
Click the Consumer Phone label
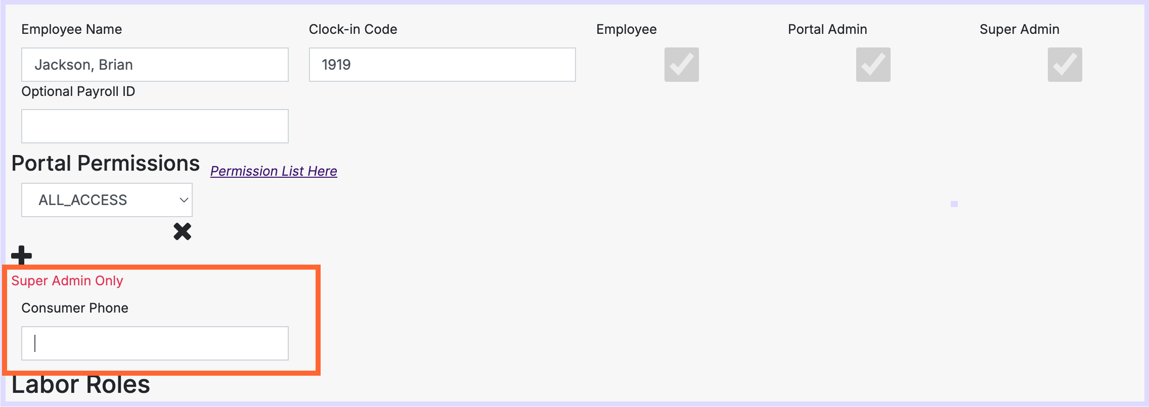click(75, 308)
